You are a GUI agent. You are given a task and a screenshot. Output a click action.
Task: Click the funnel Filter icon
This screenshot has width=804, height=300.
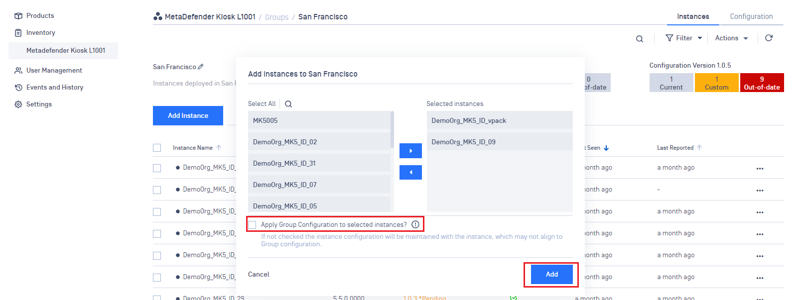[670, 38]
